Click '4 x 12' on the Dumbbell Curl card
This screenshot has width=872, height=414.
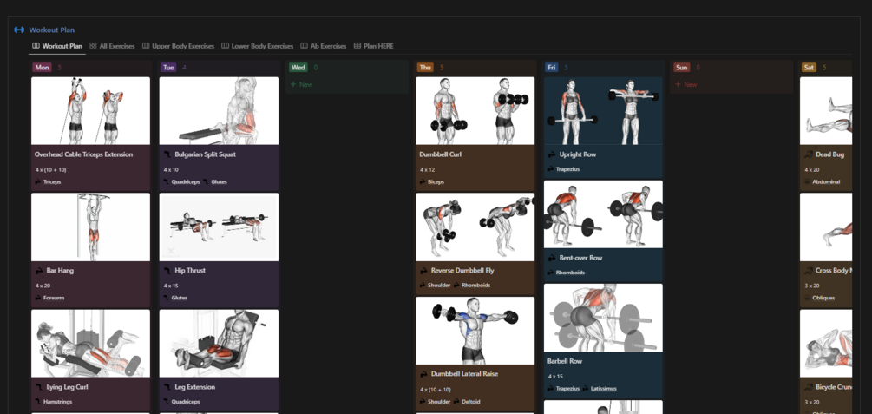tap(427, 169)
